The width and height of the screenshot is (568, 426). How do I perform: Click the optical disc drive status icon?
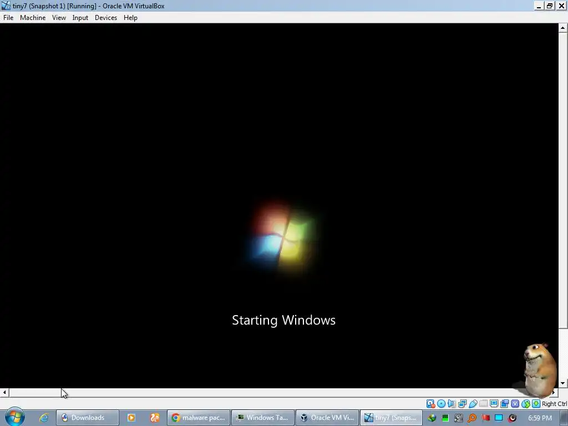(441, 404)
